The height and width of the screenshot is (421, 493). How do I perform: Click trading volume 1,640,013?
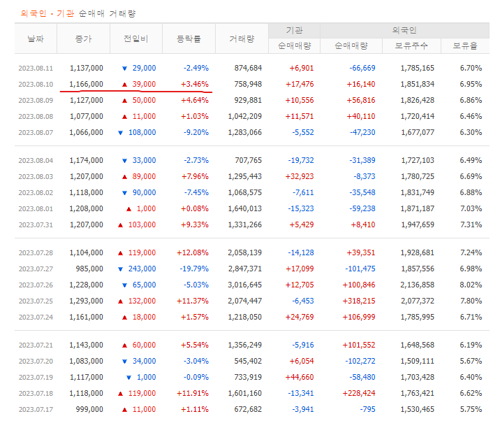245,208
